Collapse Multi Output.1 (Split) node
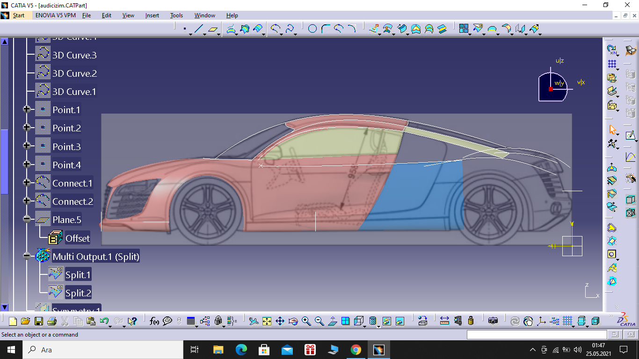This screenshot has height=359, width=639. 27,256
